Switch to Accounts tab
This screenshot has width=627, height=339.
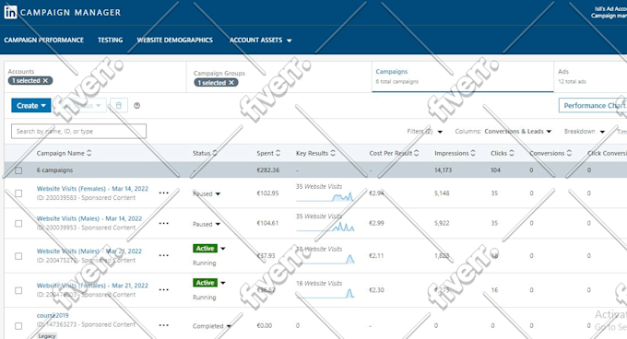click(95, 76)
